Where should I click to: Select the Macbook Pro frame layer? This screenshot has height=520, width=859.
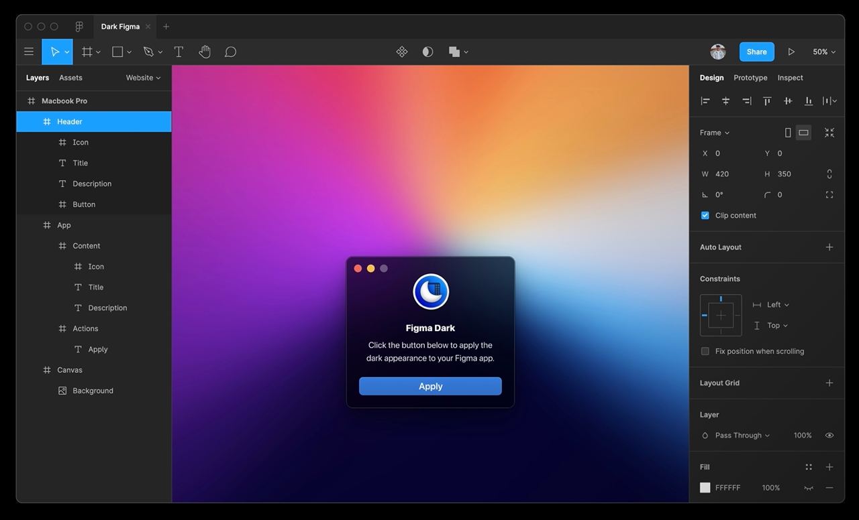(x=94, y=101)
